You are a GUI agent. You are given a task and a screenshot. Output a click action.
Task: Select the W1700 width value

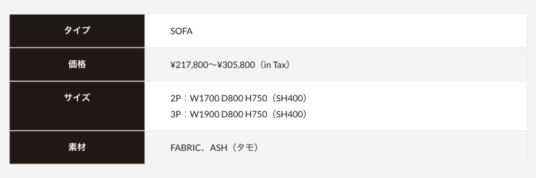(x=204, y=98)
